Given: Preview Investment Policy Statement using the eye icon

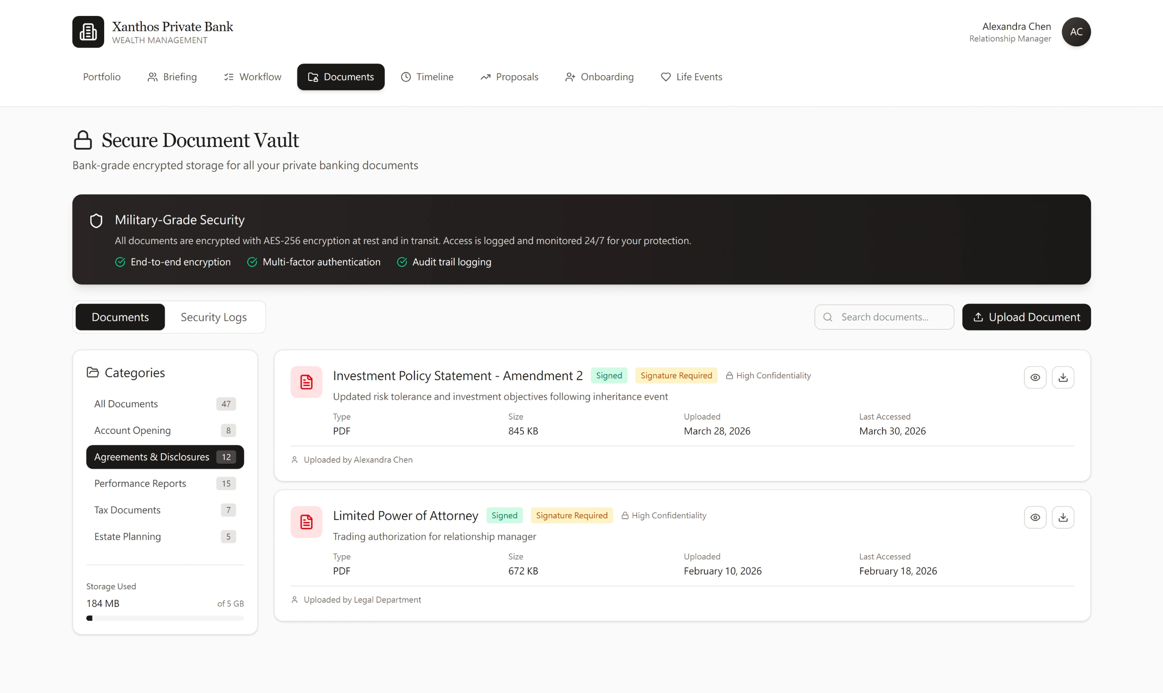Looking at the screenshot, I should [1035, 377].
